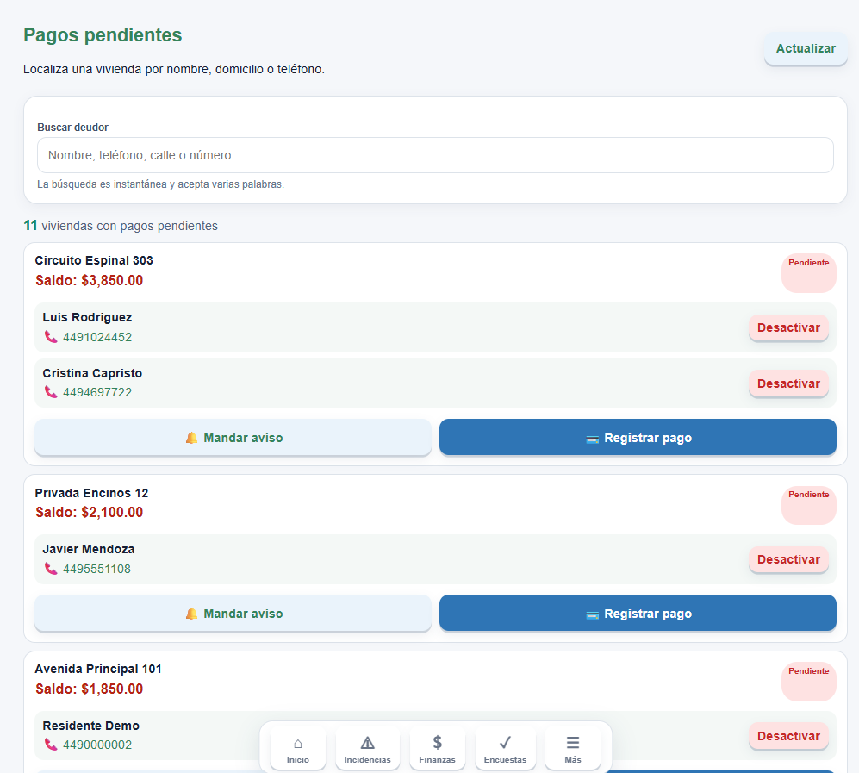Screen dimensions: 859x773
Task: Click the bell icon for Circuito Espinal 303
Action: 191,438
